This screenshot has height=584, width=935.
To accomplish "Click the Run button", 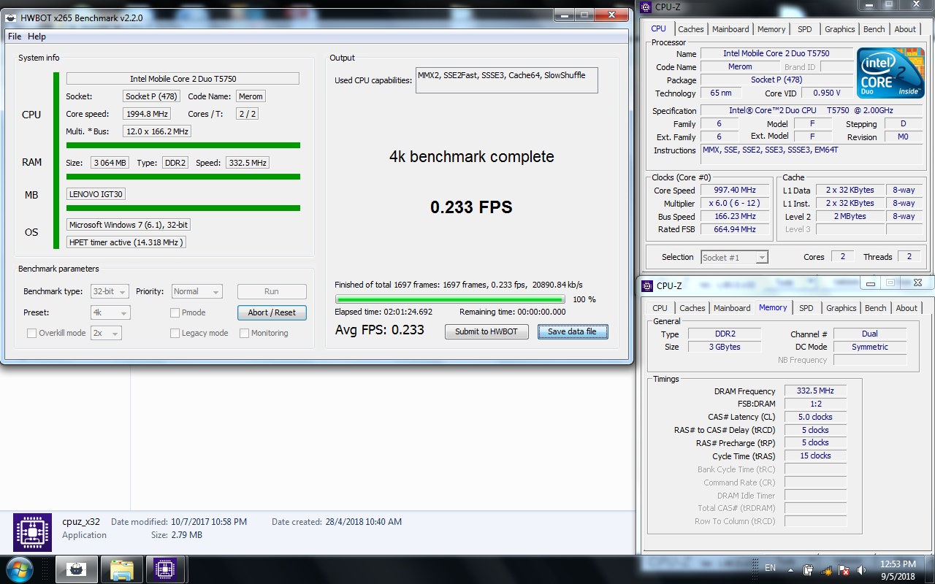I will [272, 291].
